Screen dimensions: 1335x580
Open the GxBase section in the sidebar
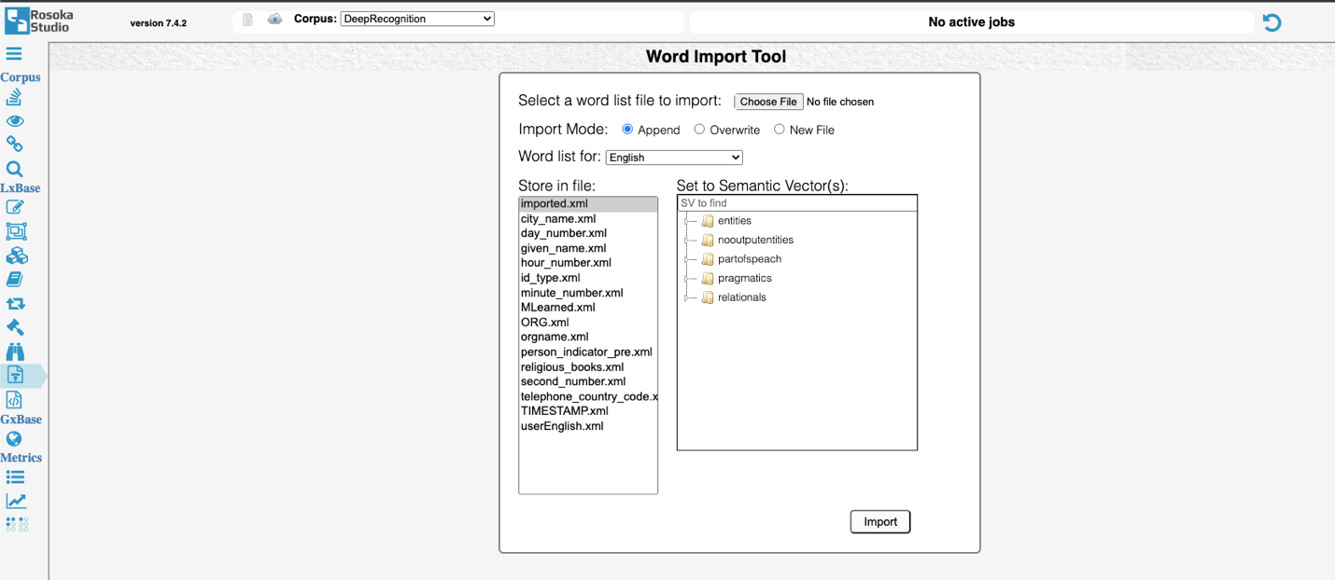tap(21, 419)
